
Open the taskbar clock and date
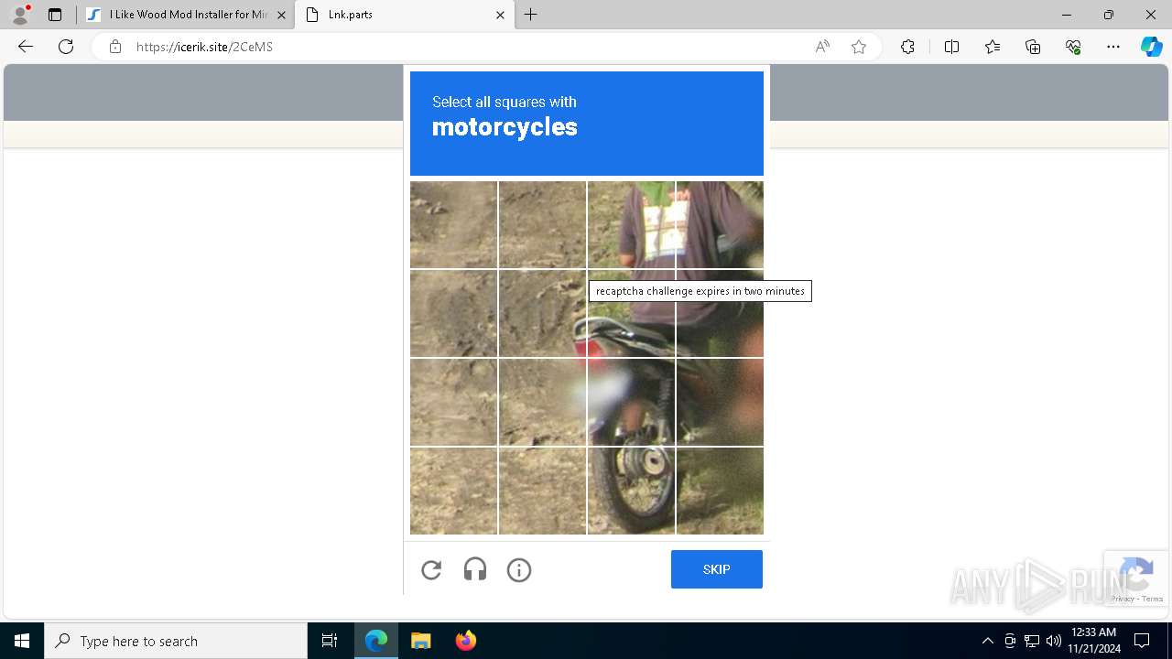click(x=1093, y=641)
